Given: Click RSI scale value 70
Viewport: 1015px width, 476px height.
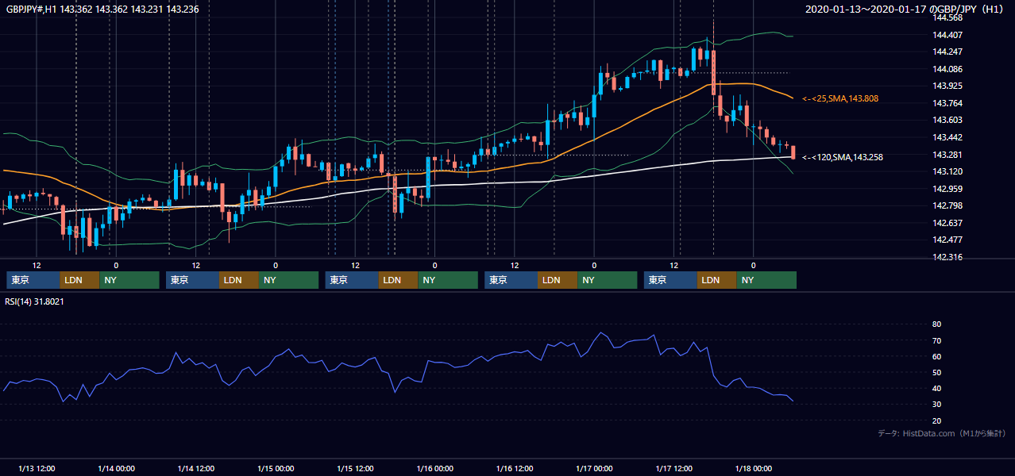Looking at the screenshot, I should [x=937, y=341].
